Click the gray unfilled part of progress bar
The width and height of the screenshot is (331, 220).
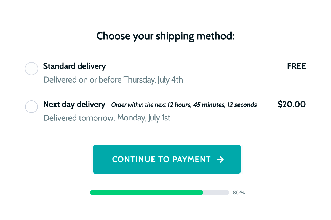point(216,193)
